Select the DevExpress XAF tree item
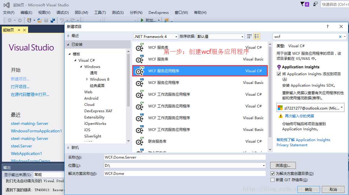The width and height of the screenshot is (349, 195). click(98, 111)
